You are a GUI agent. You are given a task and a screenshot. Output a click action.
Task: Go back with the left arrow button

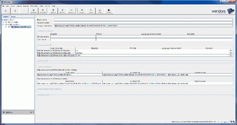[15, 11]
